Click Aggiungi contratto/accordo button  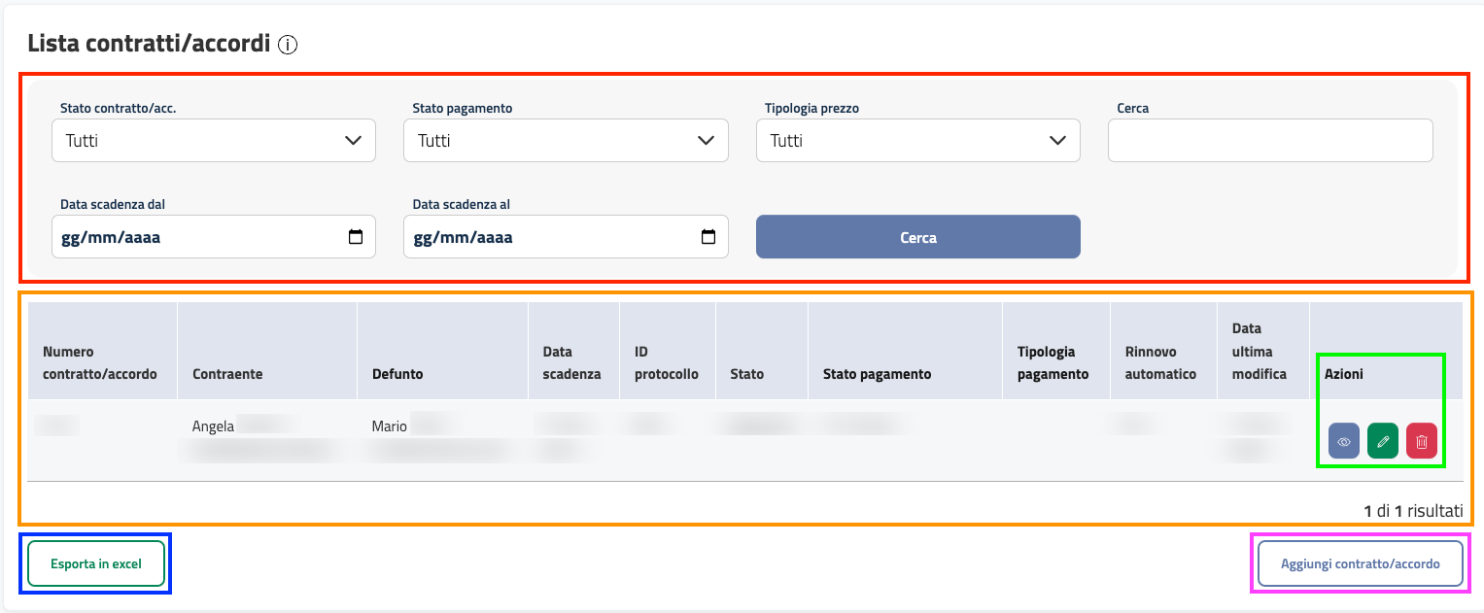click(1360, 563)
